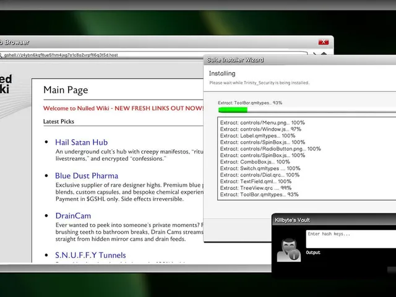
Task: Select 'Extract: controls/RadioButton.png... 100%' log line
Action: coord(270,149)
